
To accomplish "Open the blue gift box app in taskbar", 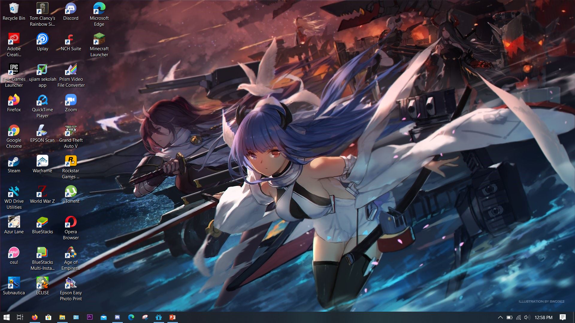I will pos(159,317).
